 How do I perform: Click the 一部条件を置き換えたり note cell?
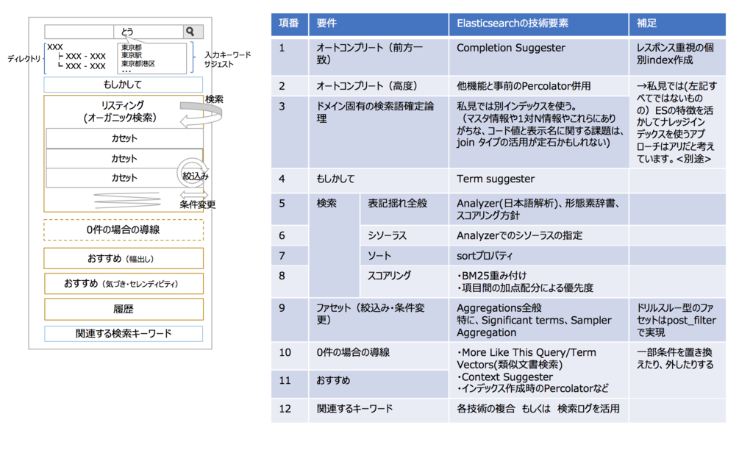click(677, 370)
